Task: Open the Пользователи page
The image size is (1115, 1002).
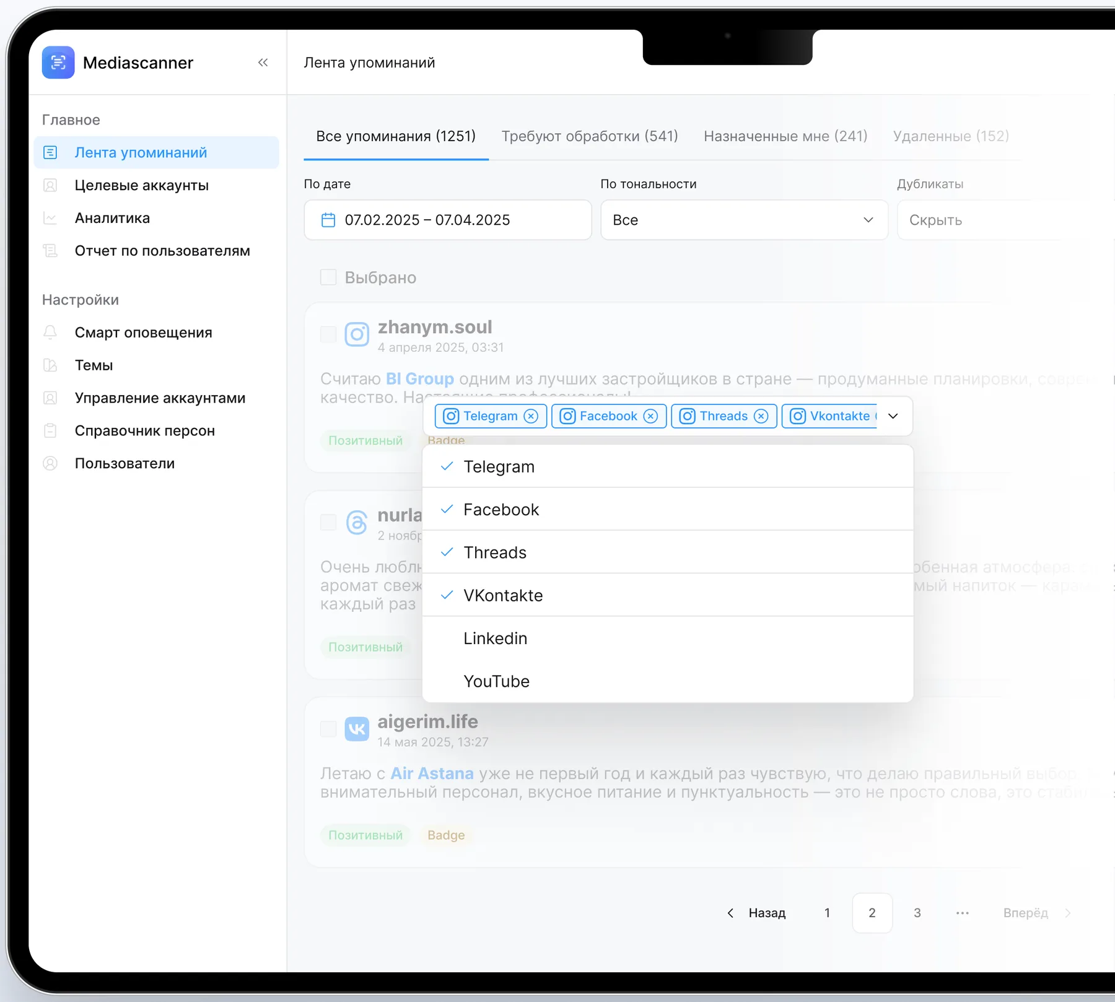Action: coord(156,464)
